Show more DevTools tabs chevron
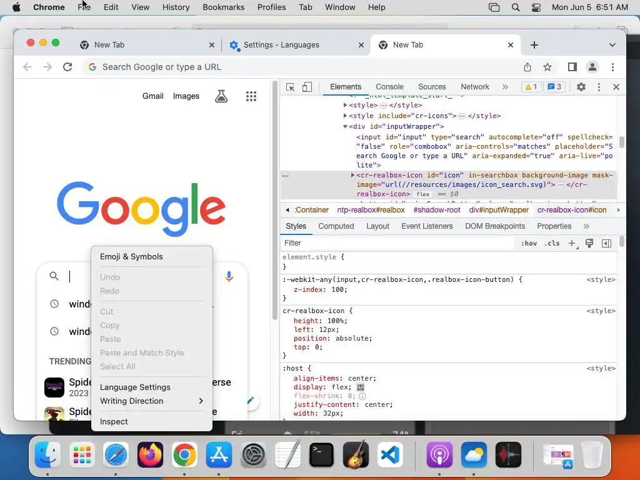This screenshot has width=640, height=480. [x=505, y=87]
